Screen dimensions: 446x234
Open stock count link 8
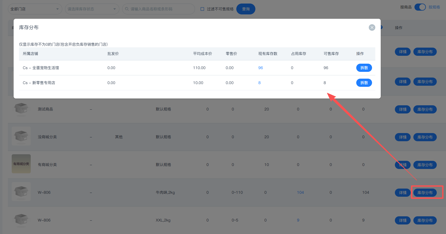pos(259,83)
